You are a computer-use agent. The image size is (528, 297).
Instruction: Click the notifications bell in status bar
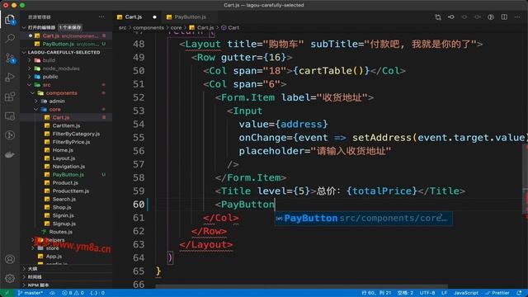pos(520,293)
